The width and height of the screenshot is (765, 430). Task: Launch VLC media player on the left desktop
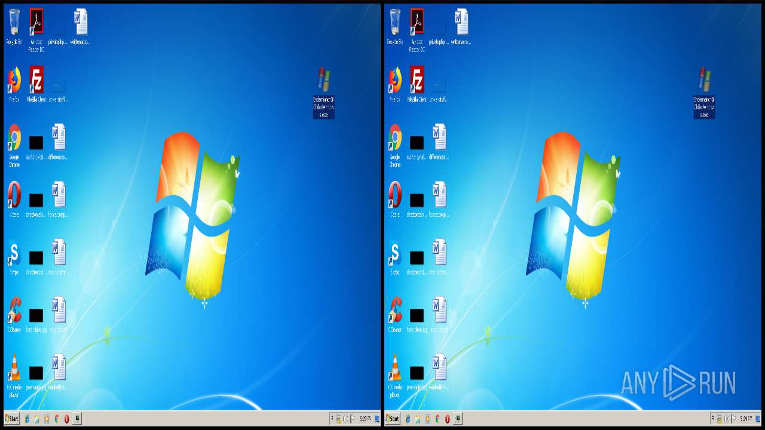tap(14, 376)
